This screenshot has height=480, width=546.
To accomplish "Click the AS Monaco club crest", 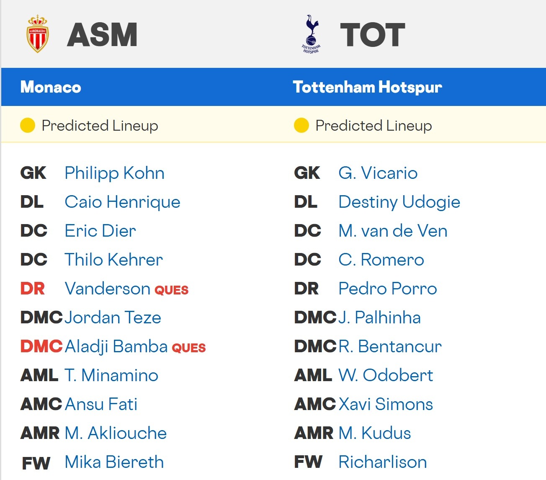I will click(38, 34).
